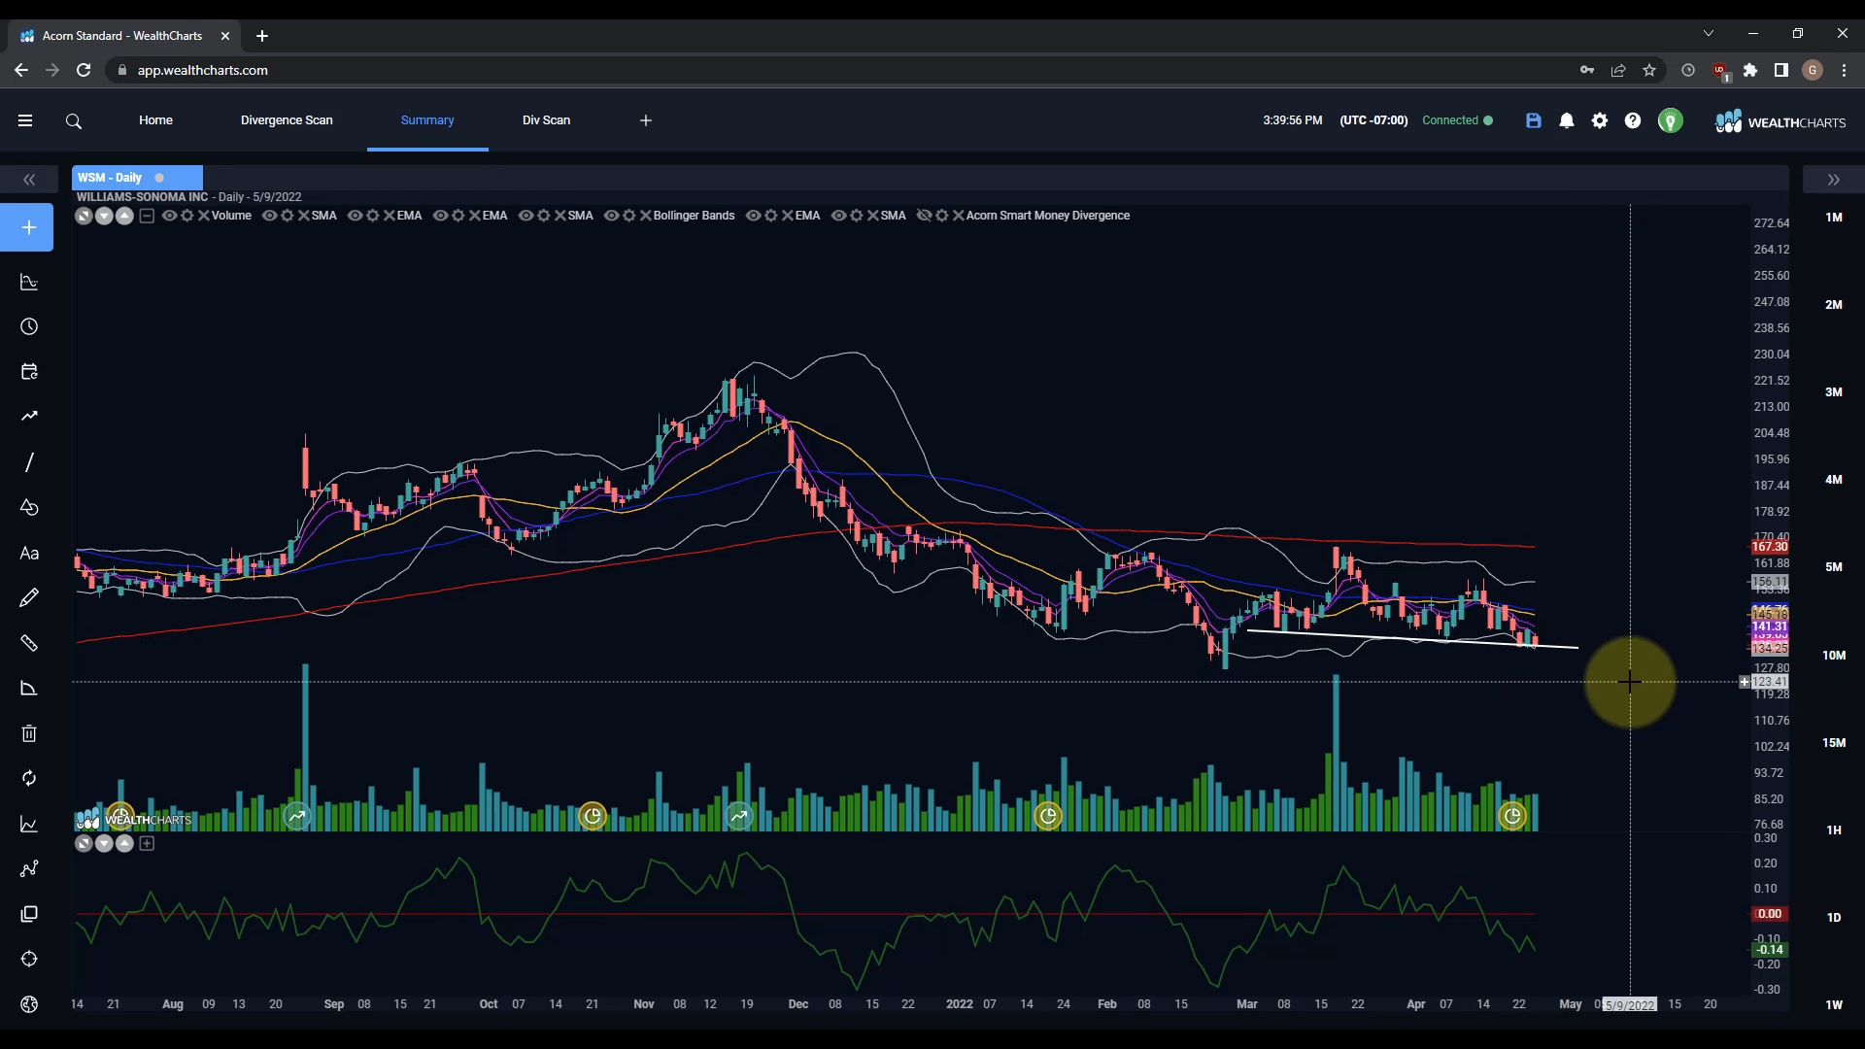Select the pencil freehand tool
Image resolution: width=1865 pixels, height=1049 pixels.
29,597
